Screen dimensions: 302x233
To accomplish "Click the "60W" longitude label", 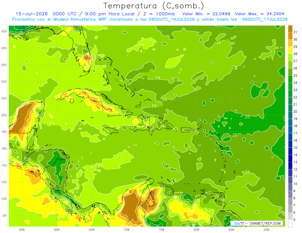I will pos(232,230).
